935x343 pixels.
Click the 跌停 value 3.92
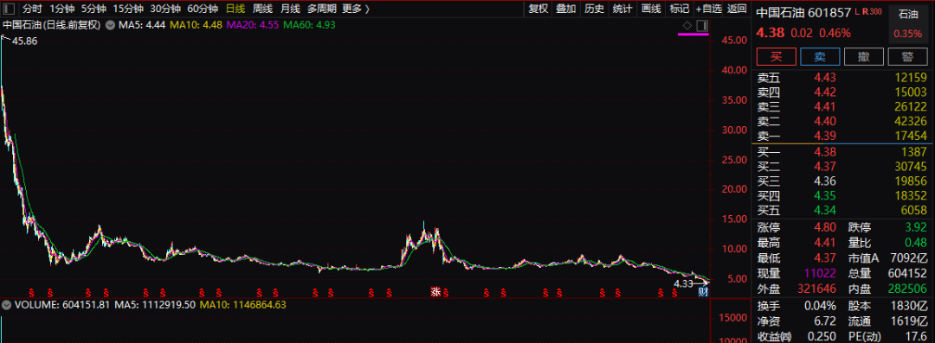(916, 227)
